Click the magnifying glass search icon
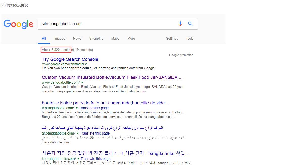Viewport: 296px width, 166px height. click(190, 24)
